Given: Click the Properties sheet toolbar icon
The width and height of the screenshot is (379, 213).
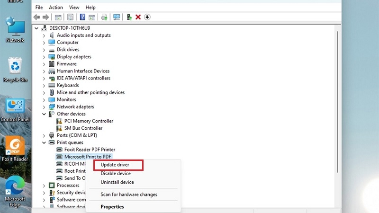Looking at the screenshot, I should click(70, 17).
